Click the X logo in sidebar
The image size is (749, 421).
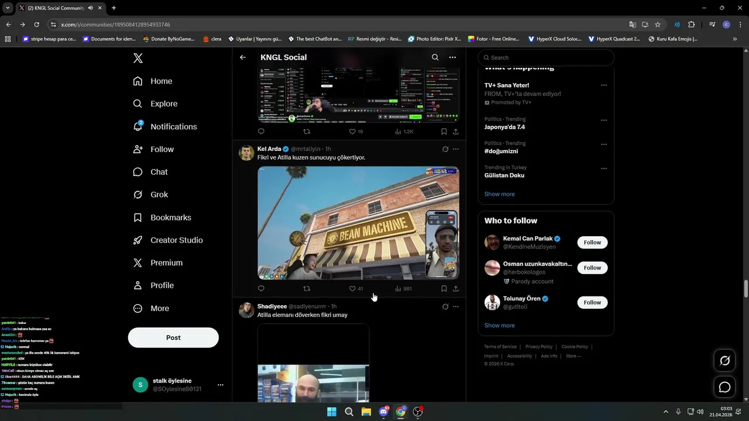pyautogui.click(x=138, y=58)
